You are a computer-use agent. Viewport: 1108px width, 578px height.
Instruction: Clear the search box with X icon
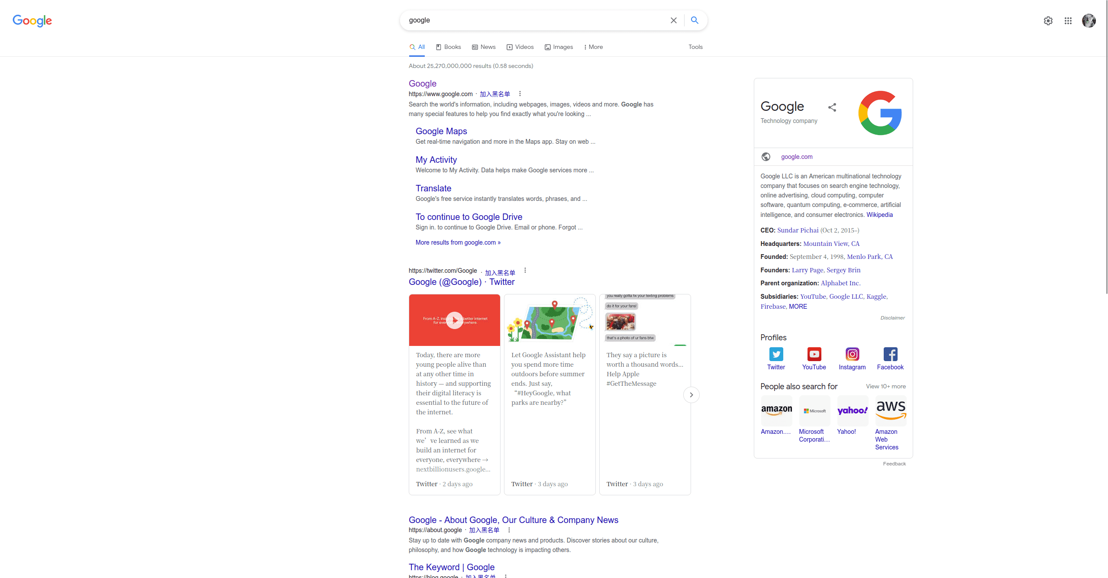tap(673, 20)
